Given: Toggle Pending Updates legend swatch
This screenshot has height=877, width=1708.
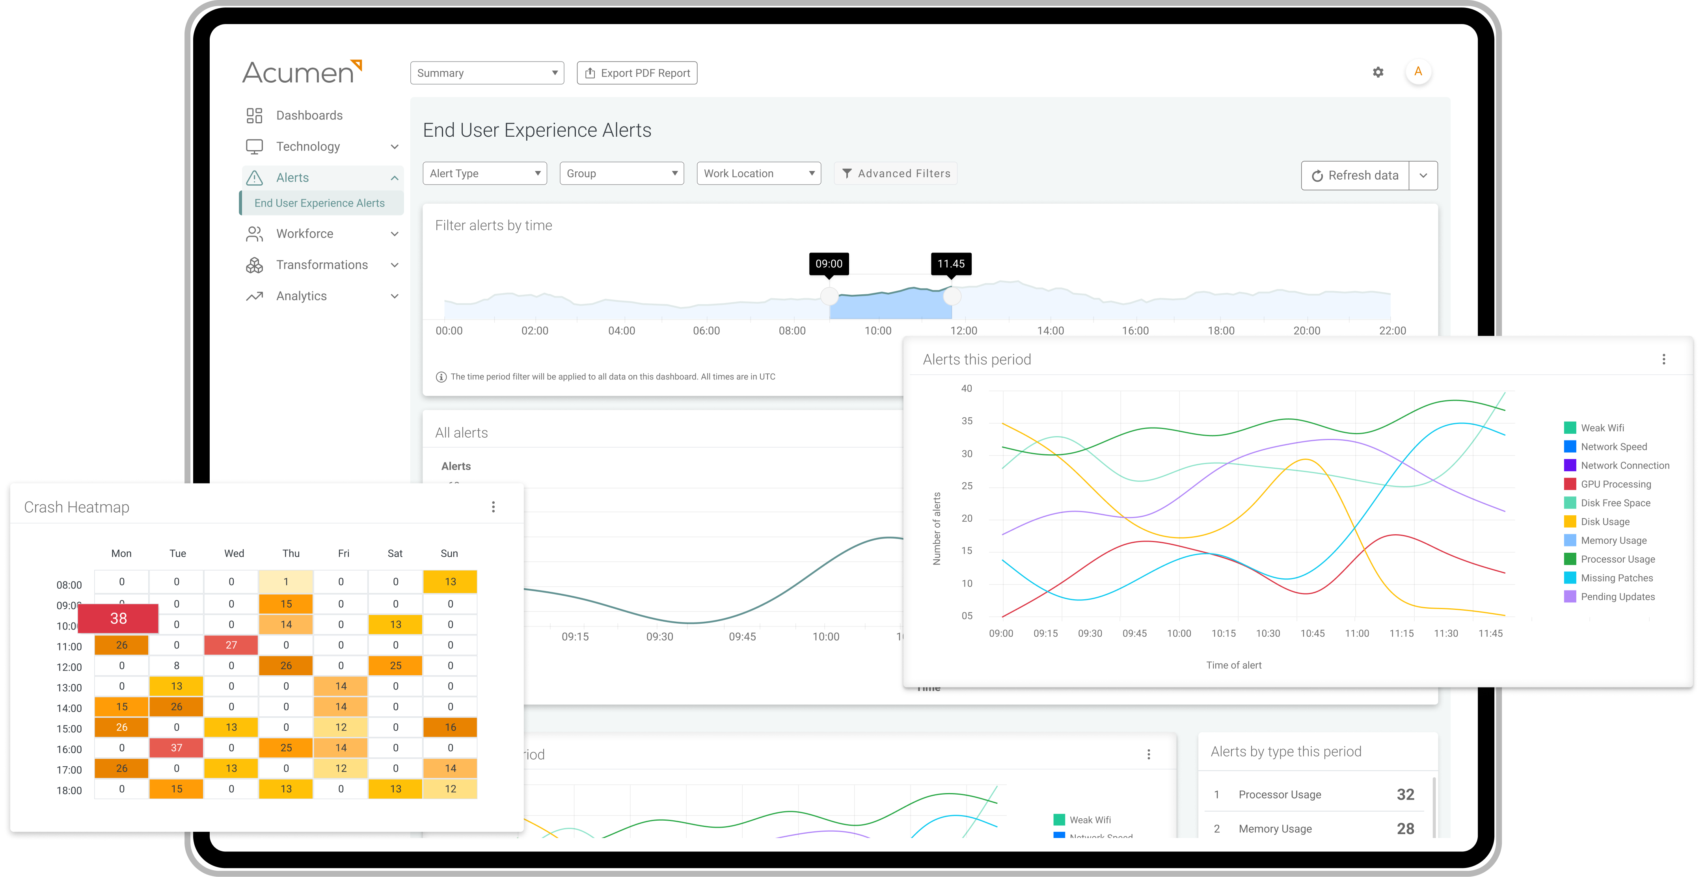Looking at the screenshot, I should coord(1569,596).
